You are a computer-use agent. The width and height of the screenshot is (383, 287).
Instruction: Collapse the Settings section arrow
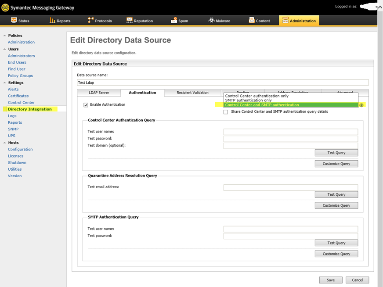coord(4,83)
